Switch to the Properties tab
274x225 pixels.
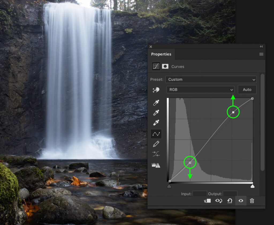click(x=161, y=54)
